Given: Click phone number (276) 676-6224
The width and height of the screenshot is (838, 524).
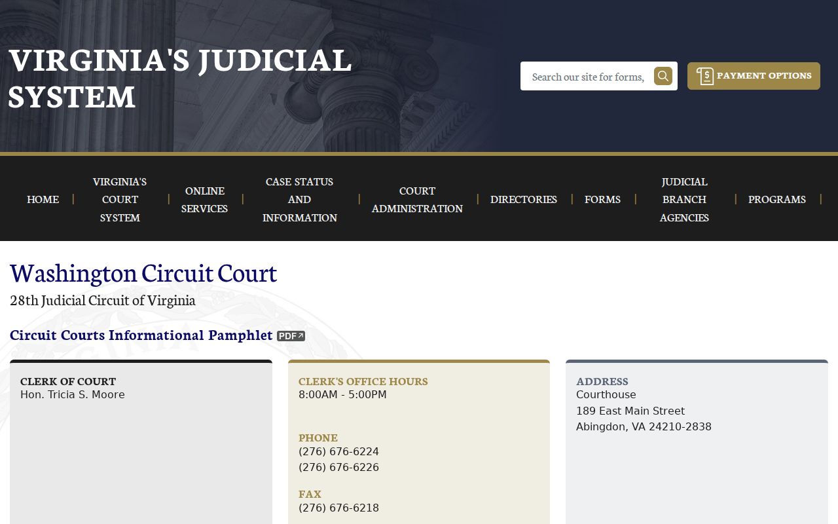Looking at the screenshot, I should [338, 451].
